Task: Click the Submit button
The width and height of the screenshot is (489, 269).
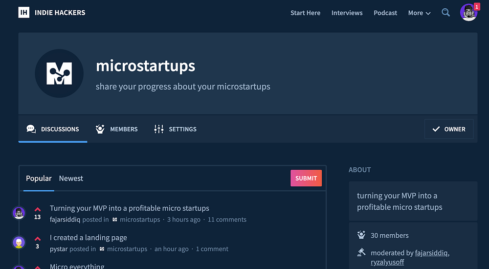Action: (306, 178)
